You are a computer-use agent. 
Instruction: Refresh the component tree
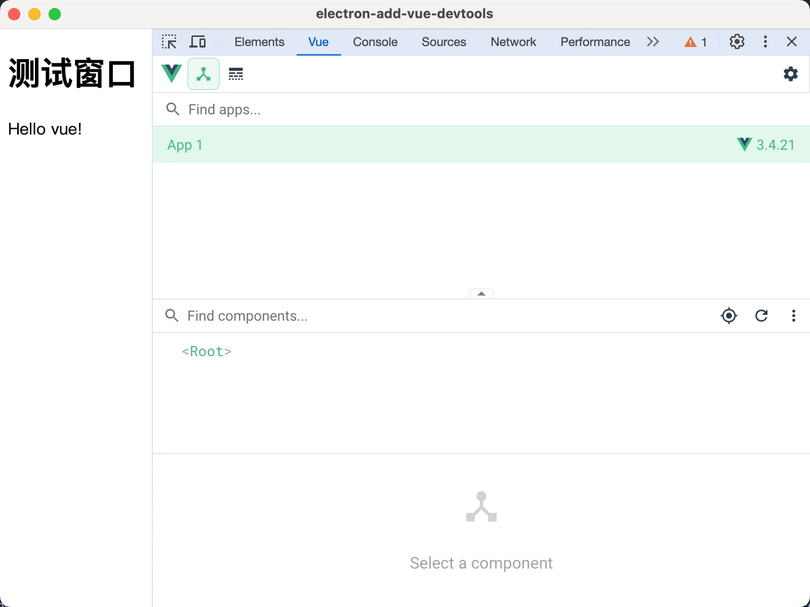pyautogui.click(x=761, y=316)
